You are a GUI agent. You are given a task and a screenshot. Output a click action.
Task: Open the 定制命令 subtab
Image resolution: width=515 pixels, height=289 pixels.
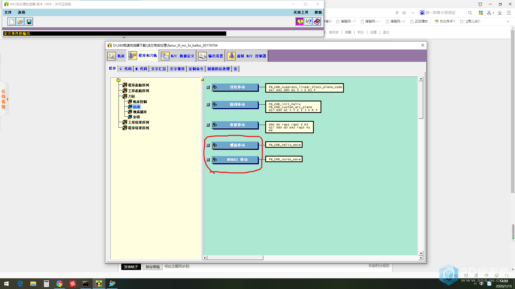(196, 69)
